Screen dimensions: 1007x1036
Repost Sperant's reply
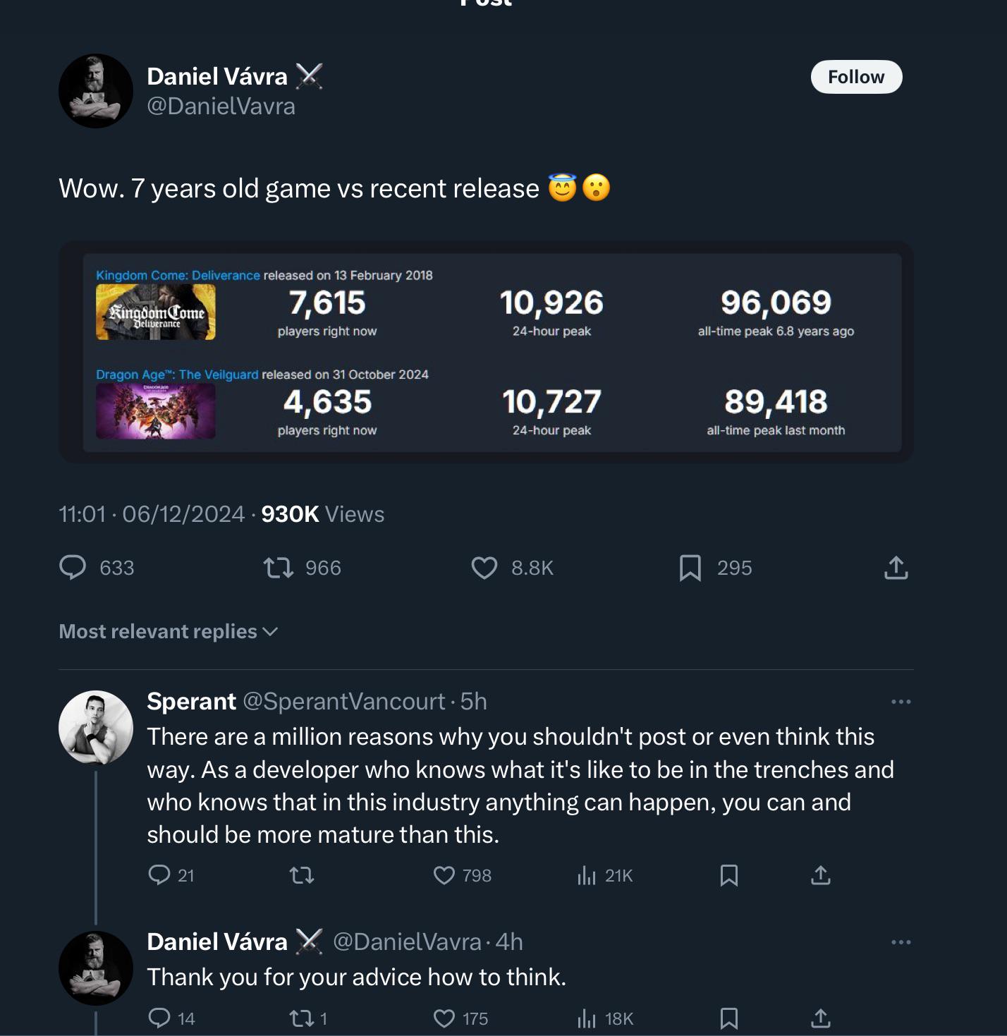click(x=302, y=875)
